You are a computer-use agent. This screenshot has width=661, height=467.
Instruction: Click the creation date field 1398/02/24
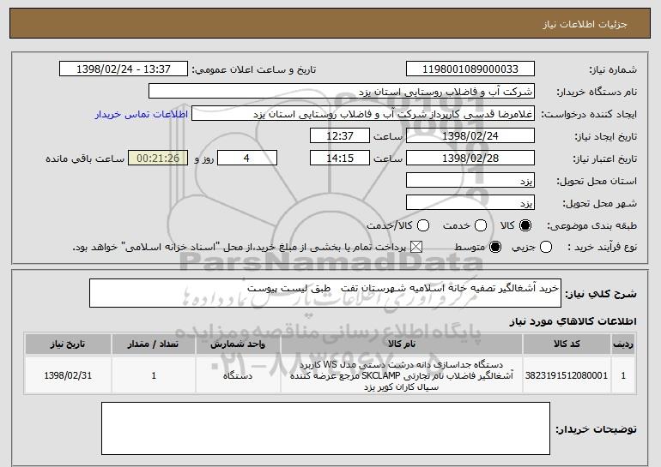pyautogui.click(x=470, y=136)
